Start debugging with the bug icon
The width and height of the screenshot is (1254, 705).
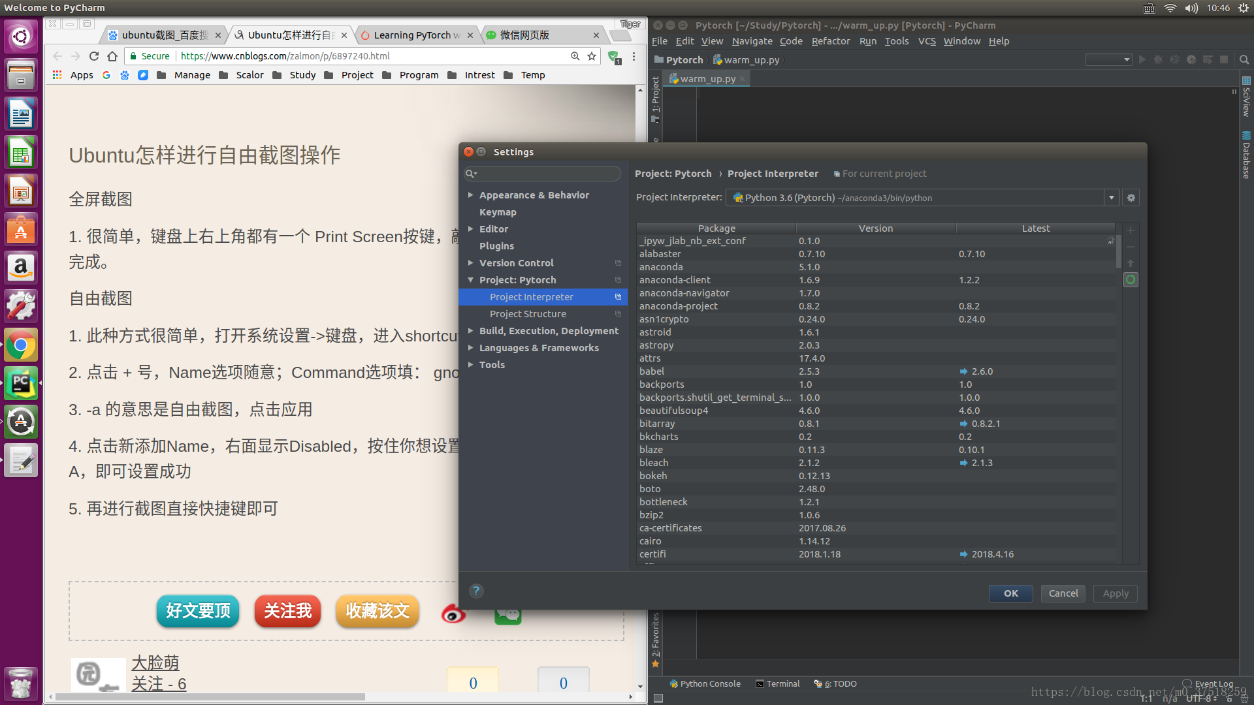pyautogui.click(x=1159, y=59)
